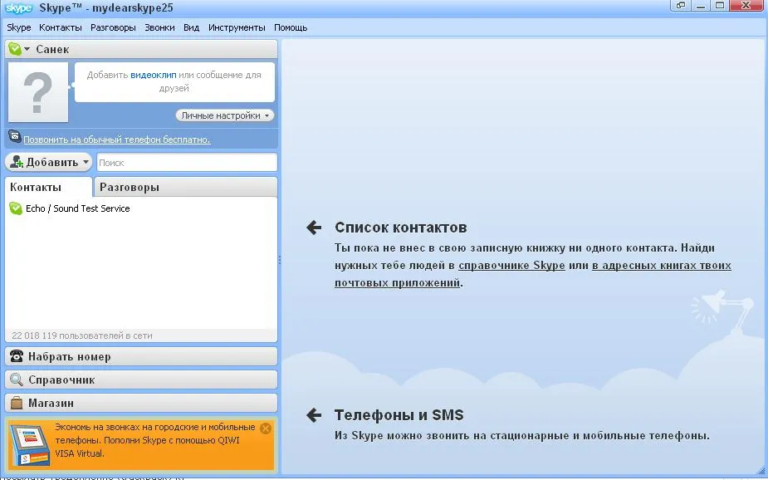The width and height of the screenshot is (768, 480).
Task: Follow the Позвонить на обычный телефон бесплатно link
Action: pyautogui.click(x=117, y=140)
